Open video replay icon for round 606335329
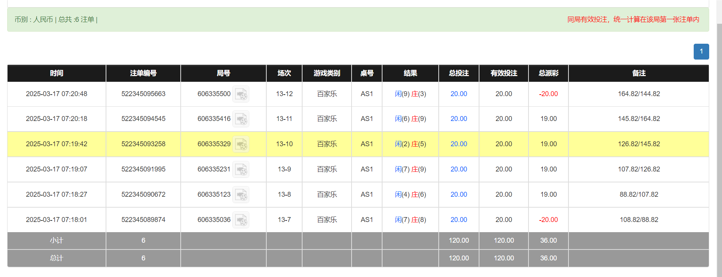The height and width of the screenshot is (277, 722). 241,144
